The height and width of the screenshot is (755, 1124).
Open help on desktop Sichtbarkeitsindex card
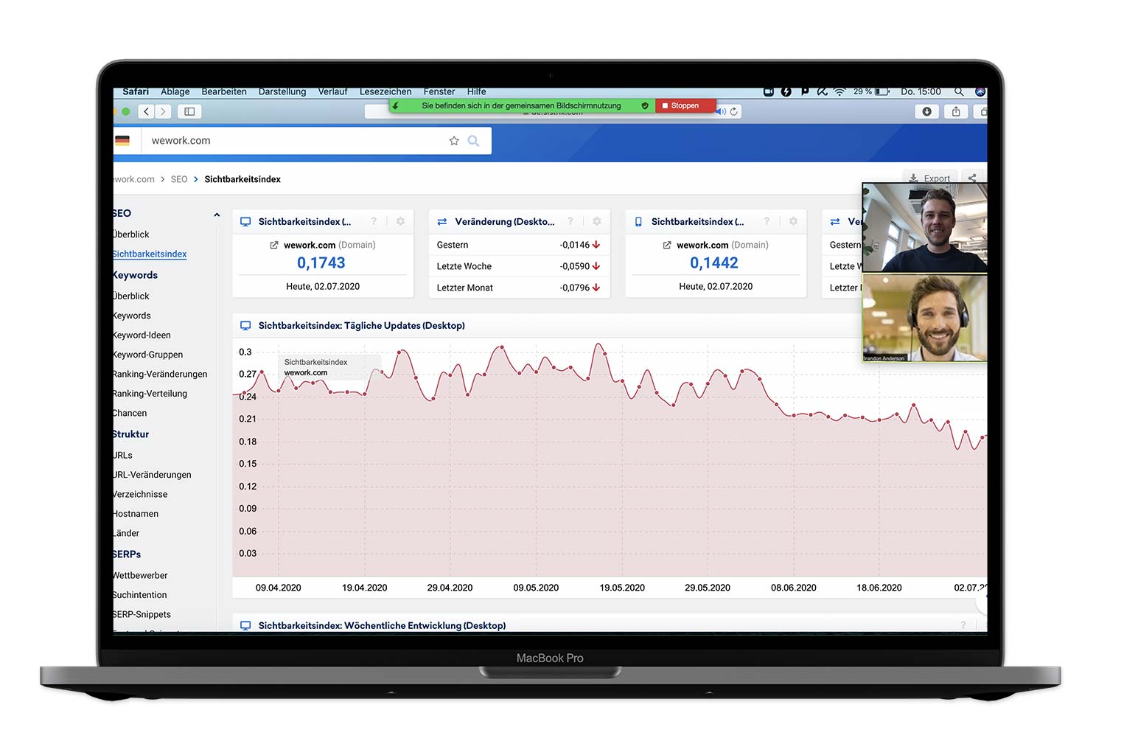(x=374, y=221)
